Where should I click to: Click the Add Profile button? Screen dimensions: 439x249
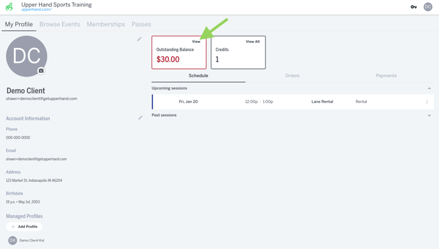click(24, 227)
